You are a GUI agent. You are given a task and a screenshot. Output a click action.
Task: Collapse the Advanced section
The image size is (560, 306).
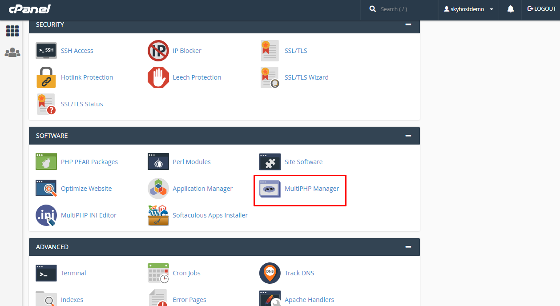click(408, 247)
